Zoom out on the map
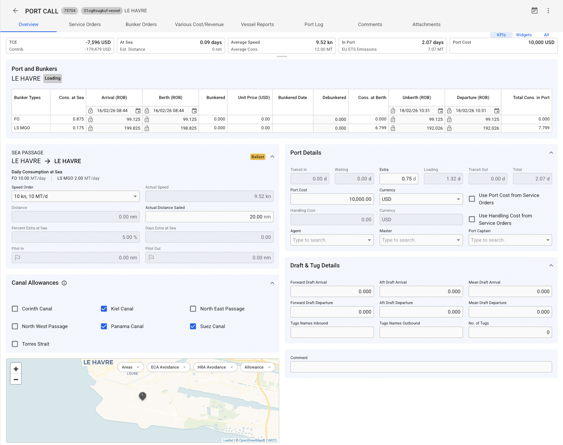The width and height of the screenshot is (563, 445). pyautogui.click(x=16, y=379)
